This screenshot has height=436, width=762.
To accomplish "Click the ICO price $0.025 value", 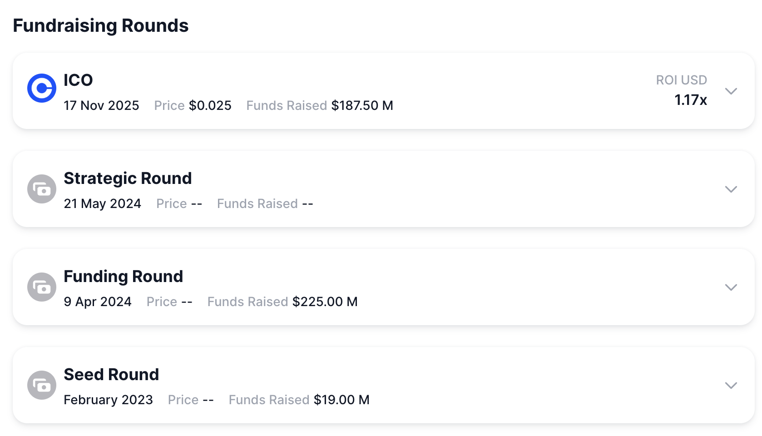I will 210,105.
